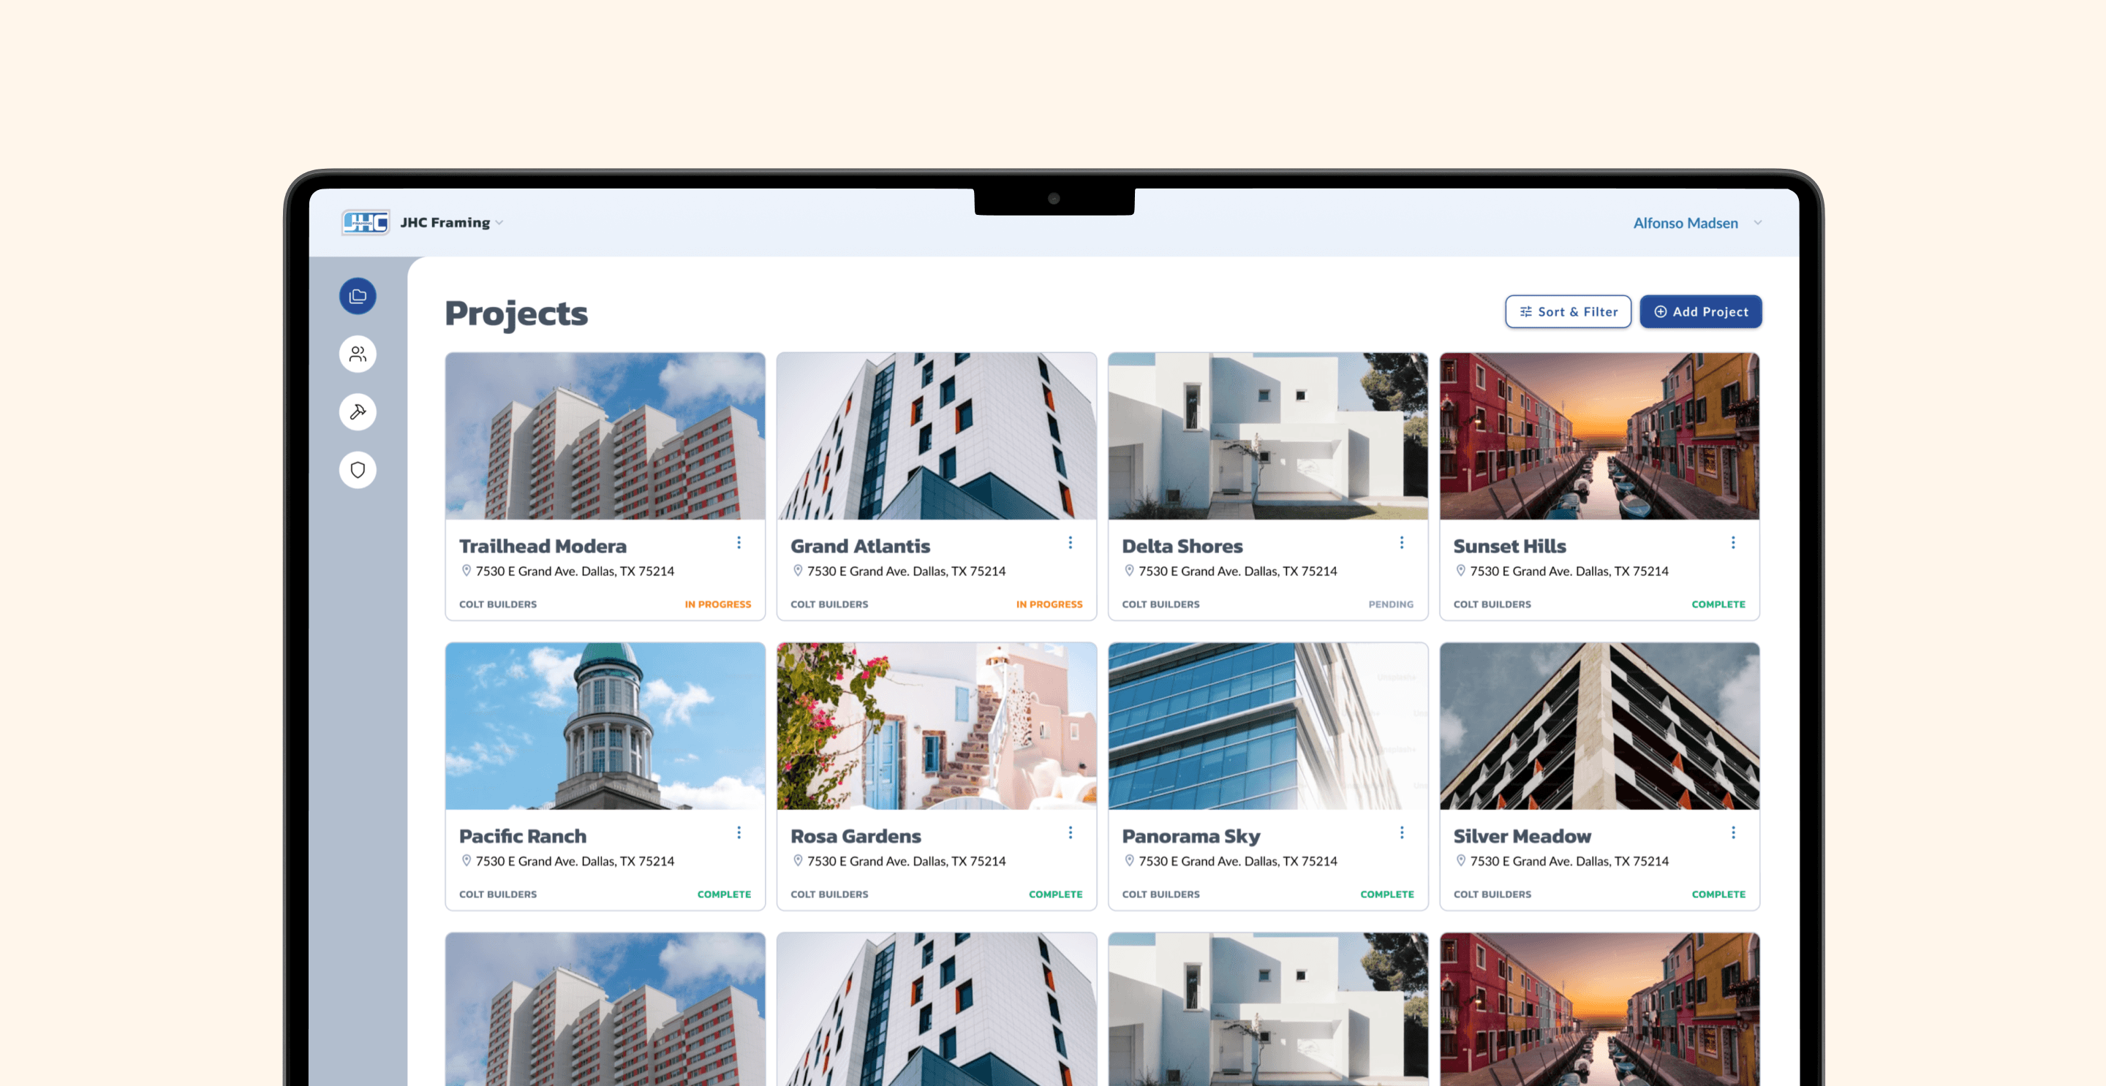Click location pin on Rosa Gardens card
The width and height of the screenshot is (2106, 1086).
click(798, 860)
